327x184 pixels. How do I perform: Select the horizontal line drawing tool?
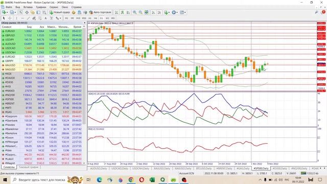tap(22, 18)
